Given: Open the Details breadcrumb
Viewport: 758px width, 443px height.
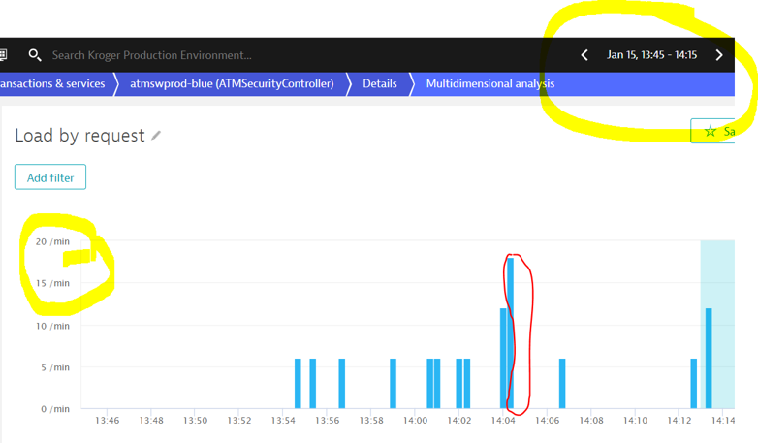Looking at the screenshot, I should 379,83.
